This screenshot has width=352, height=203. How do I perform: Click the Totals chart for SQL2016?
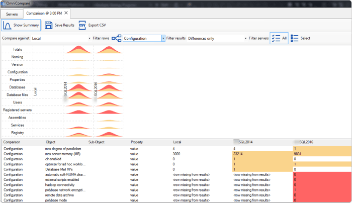(x=108, y=49)
